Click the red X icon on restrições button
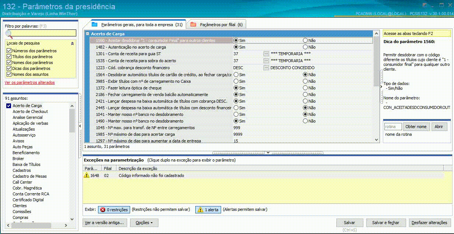The height and width of the screenshot is (234, 454). pyautogui.click(x=103, y=210)
